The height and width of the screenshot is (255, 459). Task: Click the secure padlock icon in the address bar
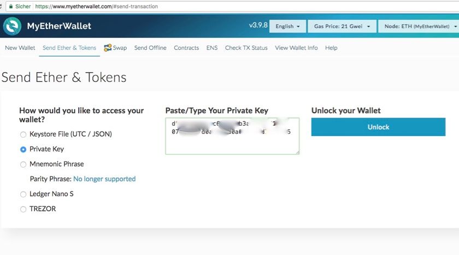(11, 6)
